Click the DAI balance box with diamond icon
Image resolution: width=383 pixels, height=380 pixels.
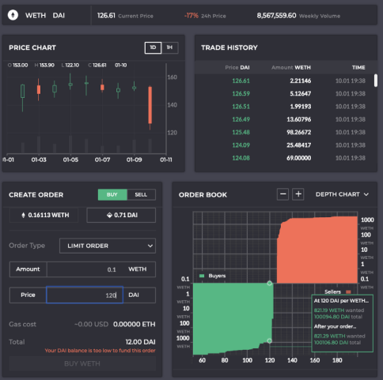121,215
